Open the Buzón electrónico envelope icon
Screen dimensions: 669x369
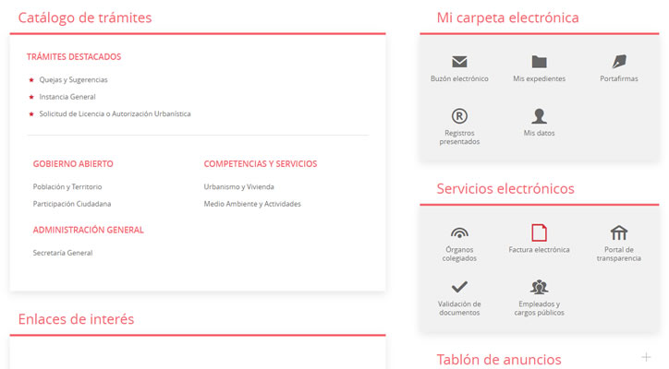(459, 62)
